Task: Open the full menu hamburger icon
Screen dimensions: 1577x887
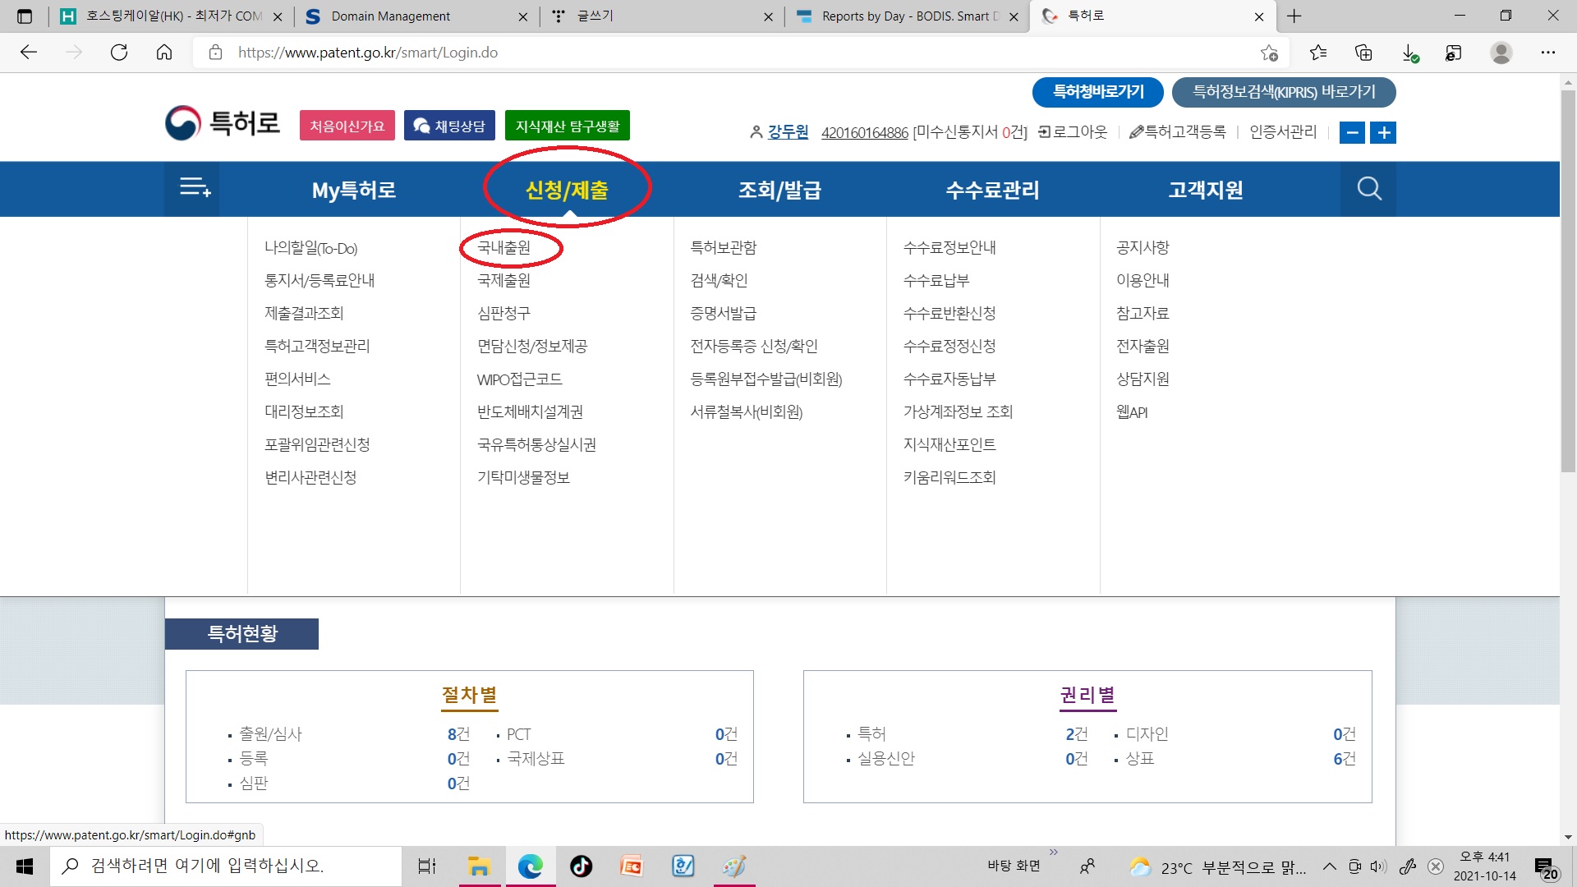Action: 195,188
